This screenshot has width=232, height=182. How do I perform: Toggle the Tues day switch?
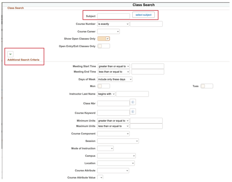207,86
